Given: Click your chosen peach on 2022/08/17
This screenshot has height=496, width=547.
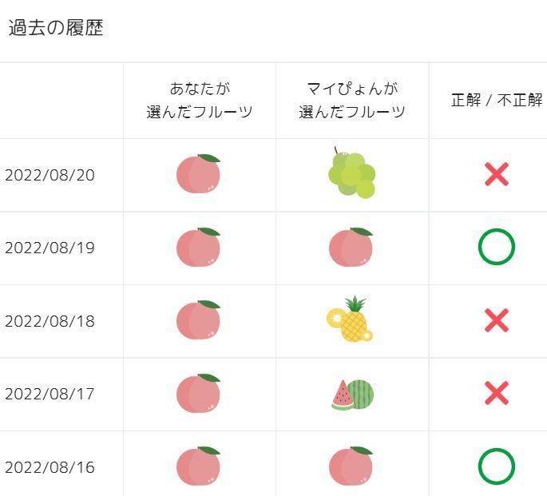Looking at the screenshot, I should point(198,394).
